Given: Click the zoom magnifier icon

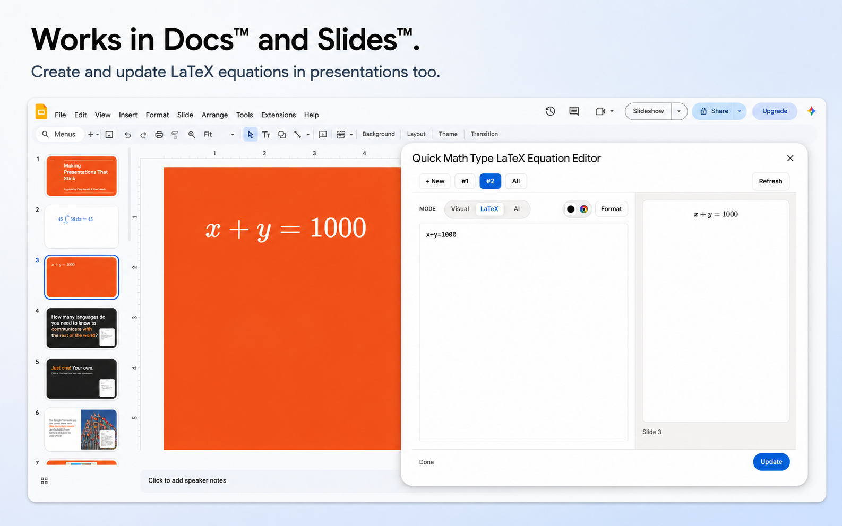Looking at the screenshot, I should tap(192, 135).
